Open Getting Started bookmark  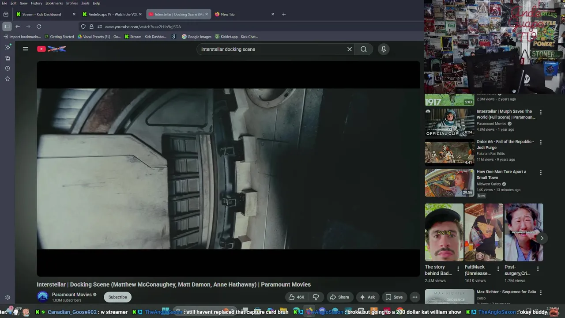[59, 37]
